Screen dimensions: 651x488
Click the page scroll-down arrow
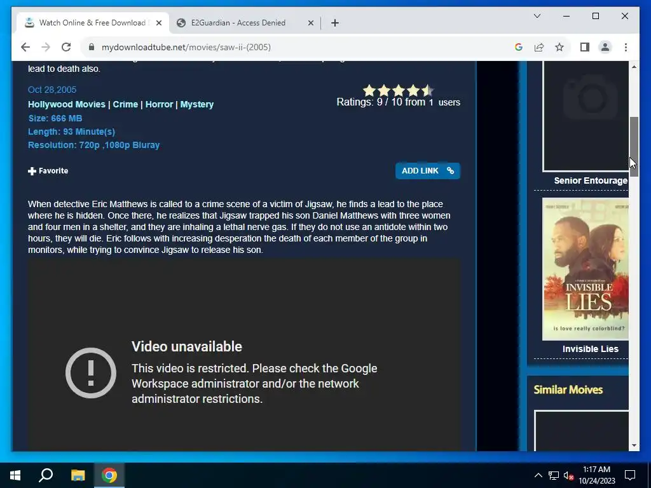634,445
